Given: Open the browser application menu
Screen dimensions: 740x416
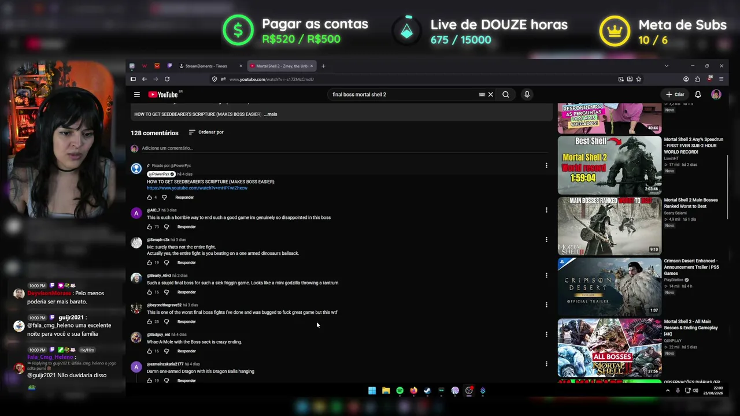Looking at the screenshot, I should [721, 79].
